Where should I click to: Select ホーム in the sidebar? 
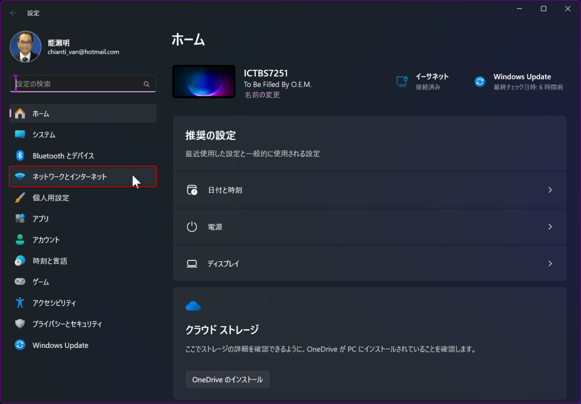pyautogui.click(x=83, y=113)
